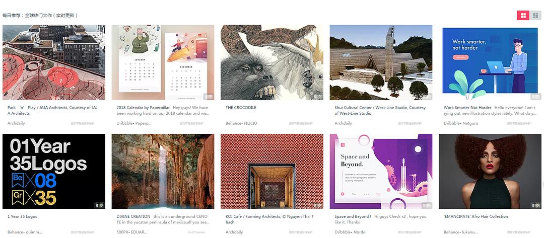Click 组图 badge on Shui Cultural Center image
Image resolution: width=544 pixels, height=238 pixels.
[427, 97]
